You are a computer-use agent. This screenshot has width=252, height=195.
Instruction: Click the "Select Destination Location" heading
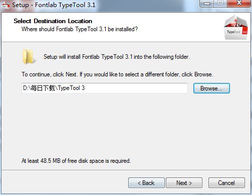point(53,21)
